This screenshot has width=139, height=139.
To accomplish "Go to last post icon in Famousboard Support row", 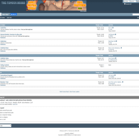I will pyautogui.click(x=115, y=75).
